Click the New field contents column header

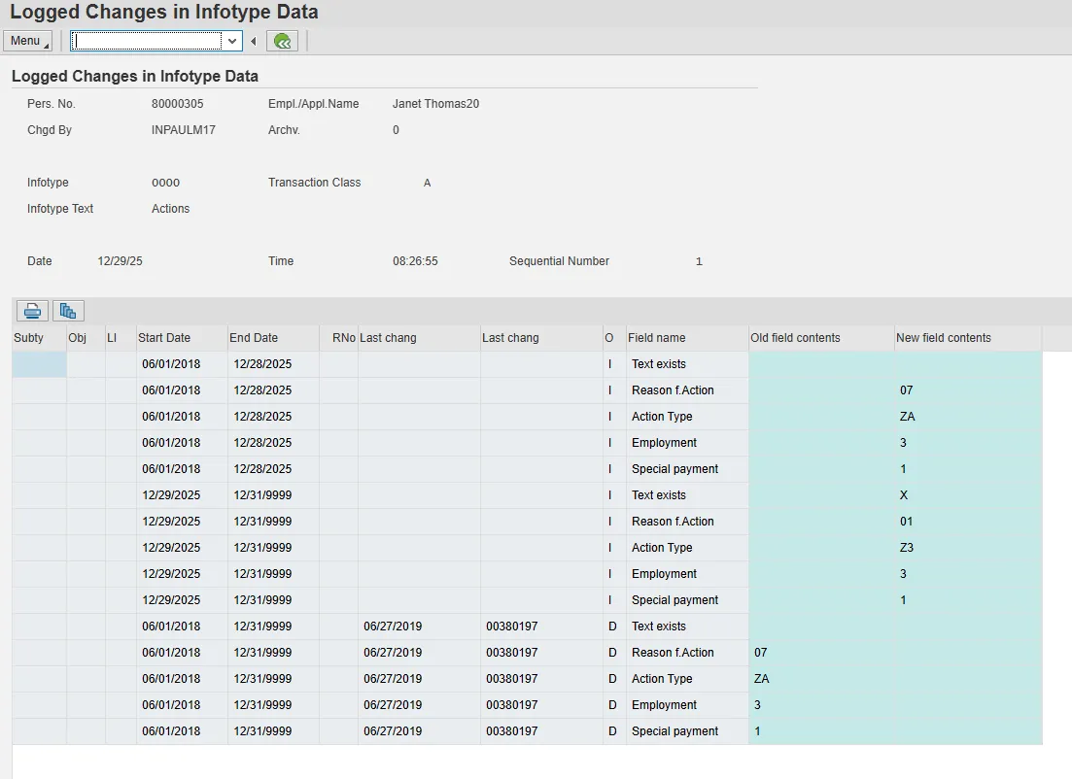[x=967, y=338]
